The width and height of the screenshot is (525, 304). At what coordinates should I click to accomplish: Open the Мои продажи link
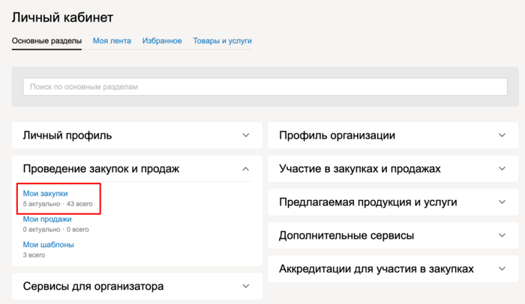point(47,219)
